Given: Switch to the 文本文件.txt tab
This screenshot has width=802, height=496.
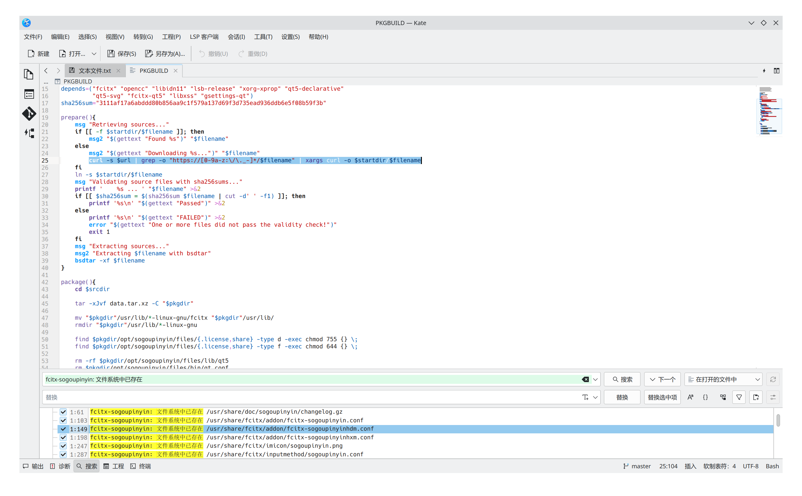Looking at the screenshot, I should click(95, 70).
